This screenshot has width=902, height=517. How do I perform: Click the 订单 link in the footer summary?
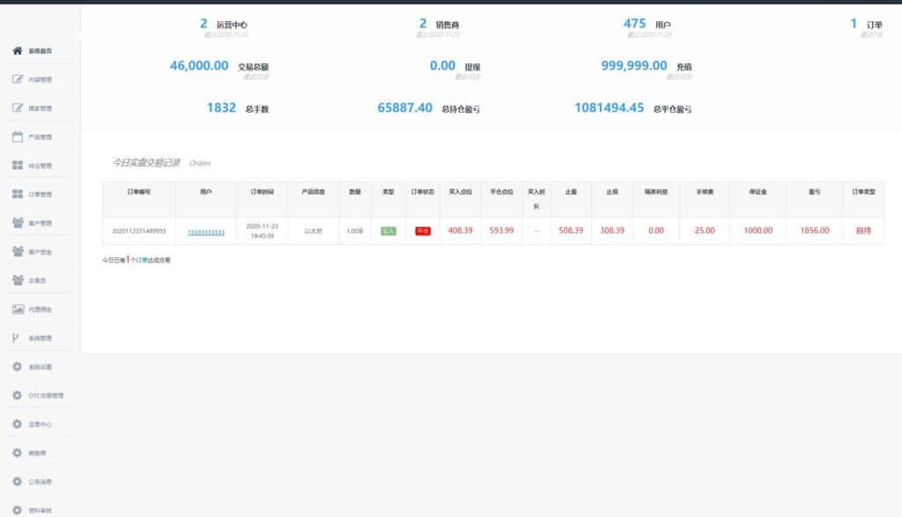point(142,261)
